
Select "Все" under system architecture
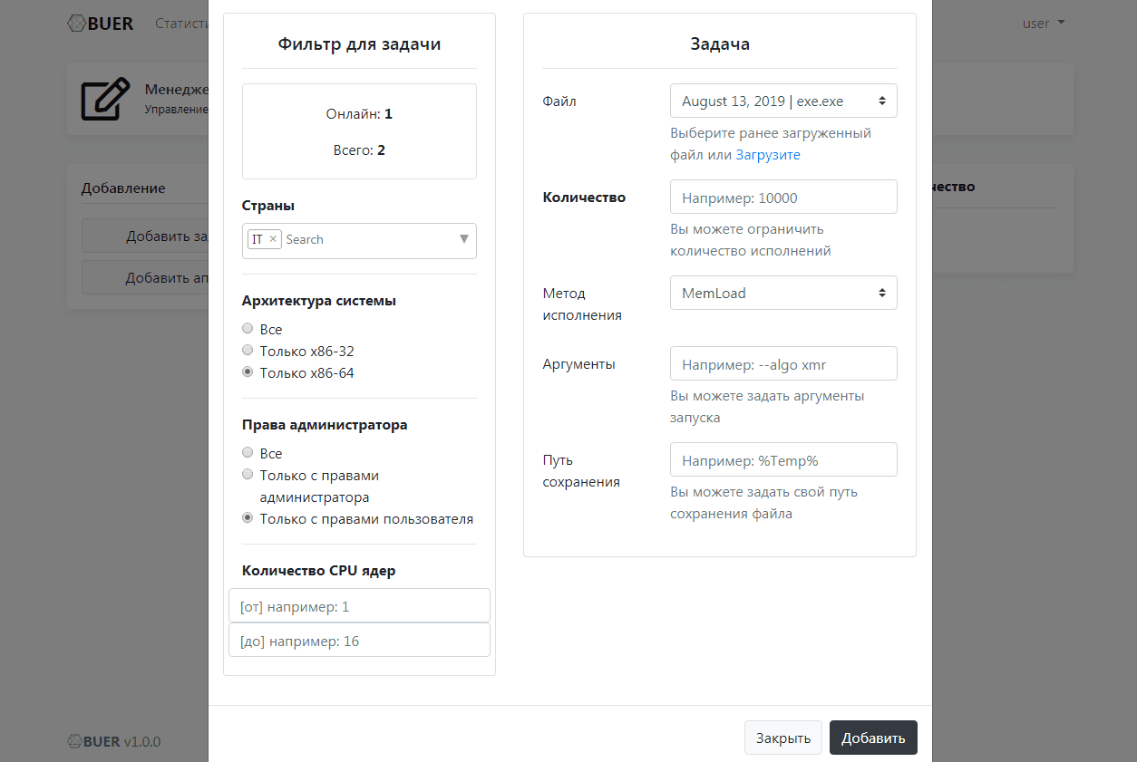248,328
